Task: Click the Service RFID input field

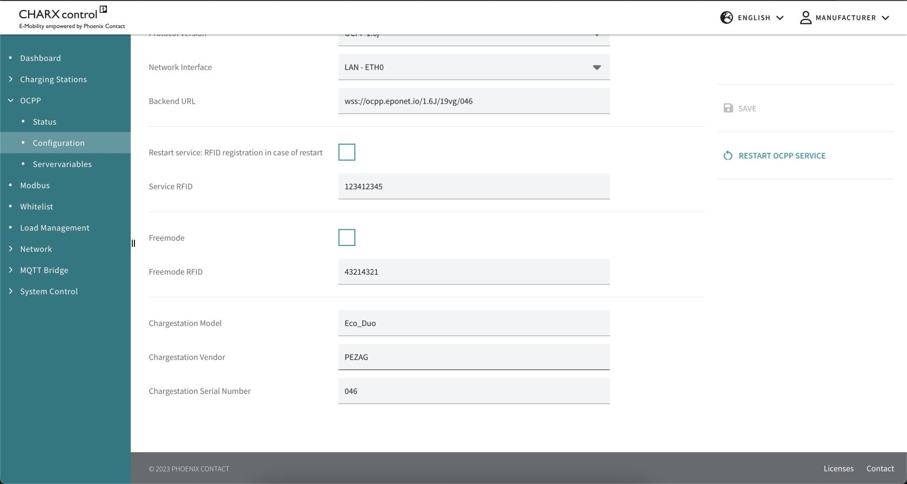Action: 474,186
